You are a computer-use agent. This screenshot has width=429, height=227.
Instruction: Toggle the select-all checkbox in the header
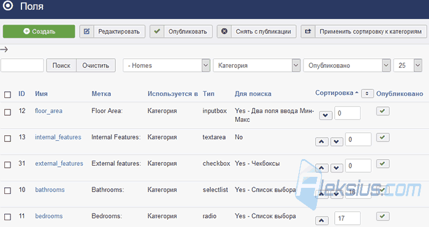[x=7, y=94]
